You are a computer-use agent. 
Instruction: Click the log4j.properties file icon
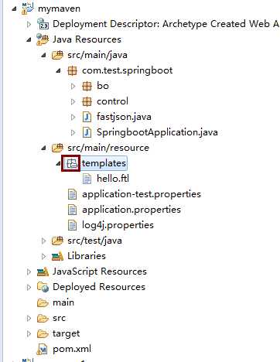click(x=72, y=225)
